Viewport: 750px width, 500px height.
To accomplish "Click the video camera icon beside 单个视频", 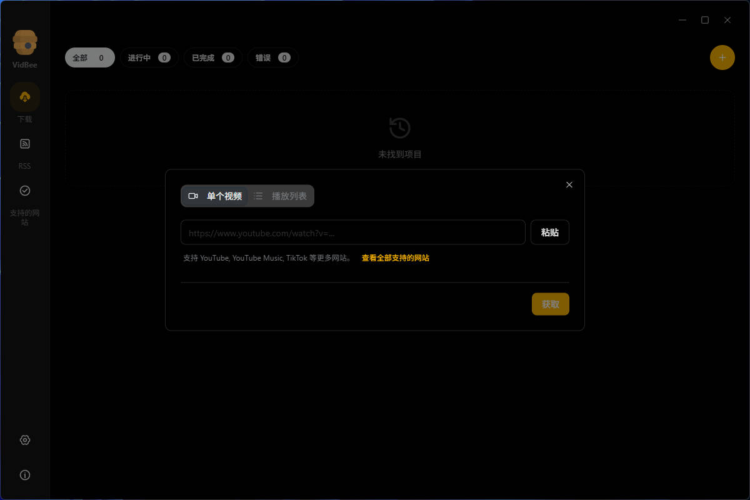I will click(x=193, y=196).
